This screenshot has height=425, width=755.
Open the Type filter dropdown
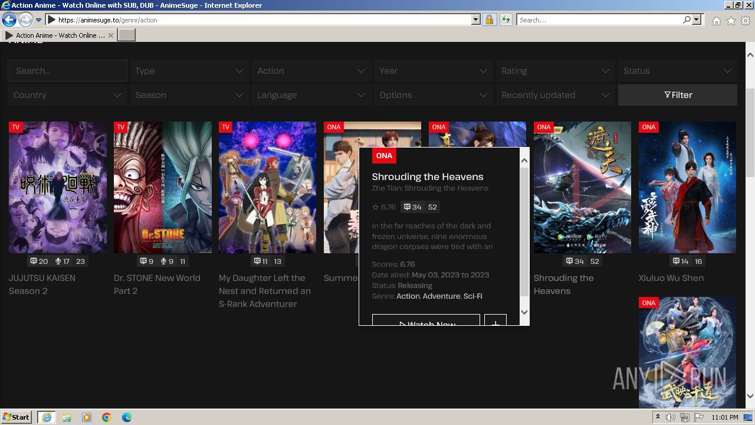tap(189, 71)
